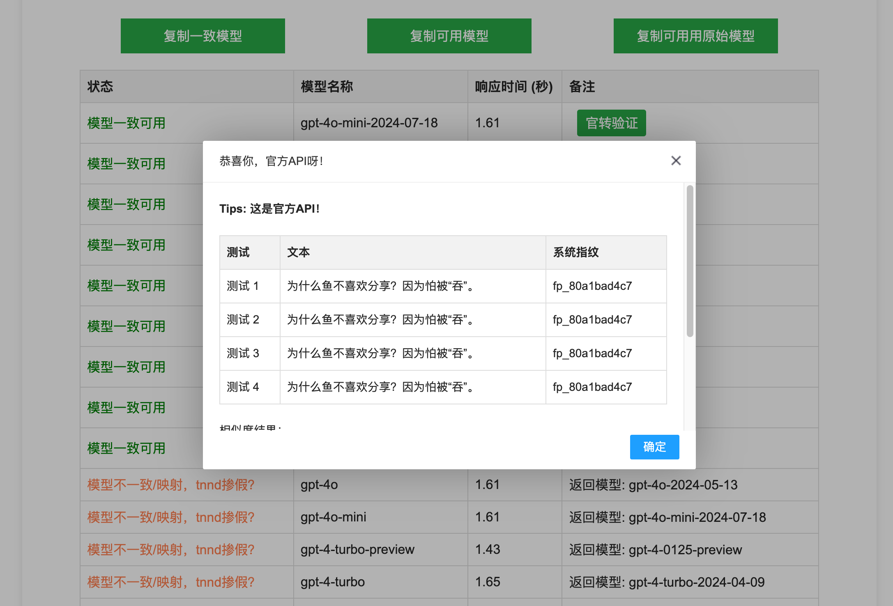Click the gpt-4-turbo-preview model name cell
Viewport: 893px width, 606px height.
[x=380, y=550]
